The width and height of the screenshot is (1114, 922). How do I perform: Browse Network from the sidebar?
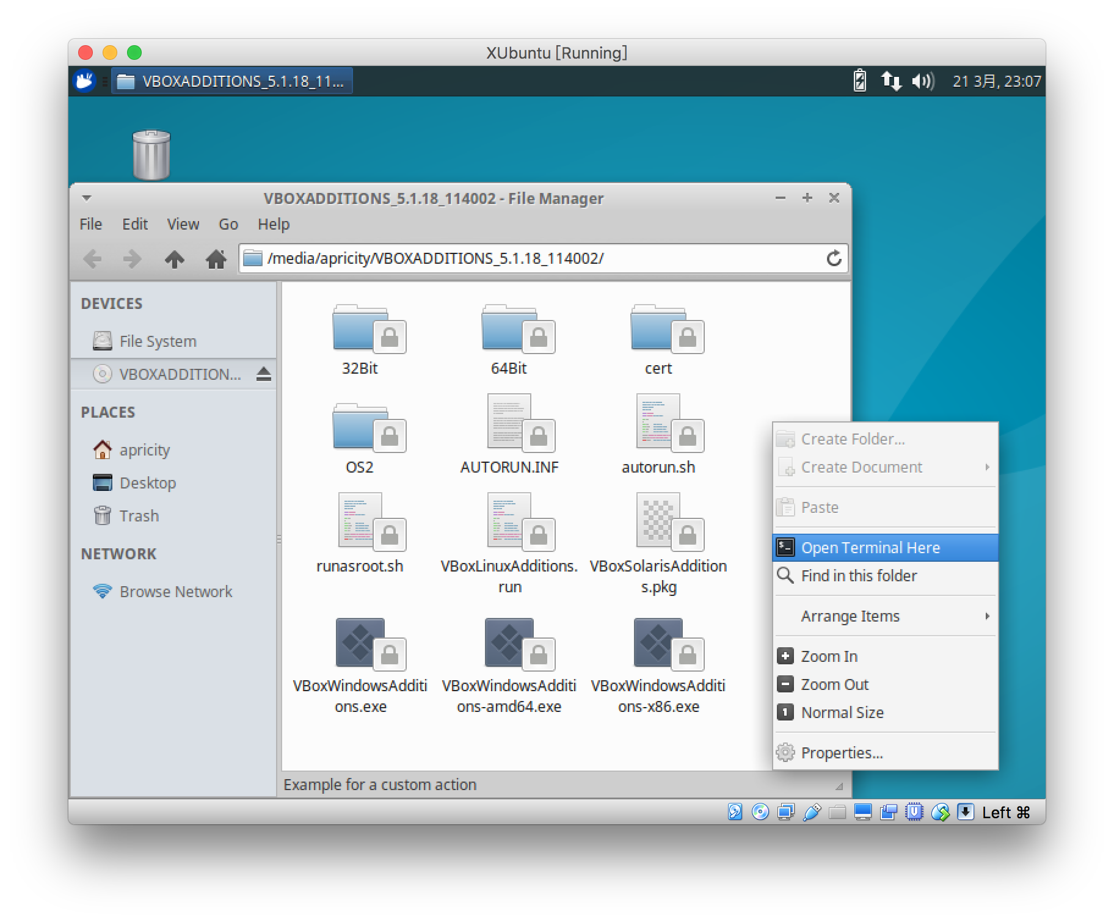pyautogui.click(x=175, y=592)
